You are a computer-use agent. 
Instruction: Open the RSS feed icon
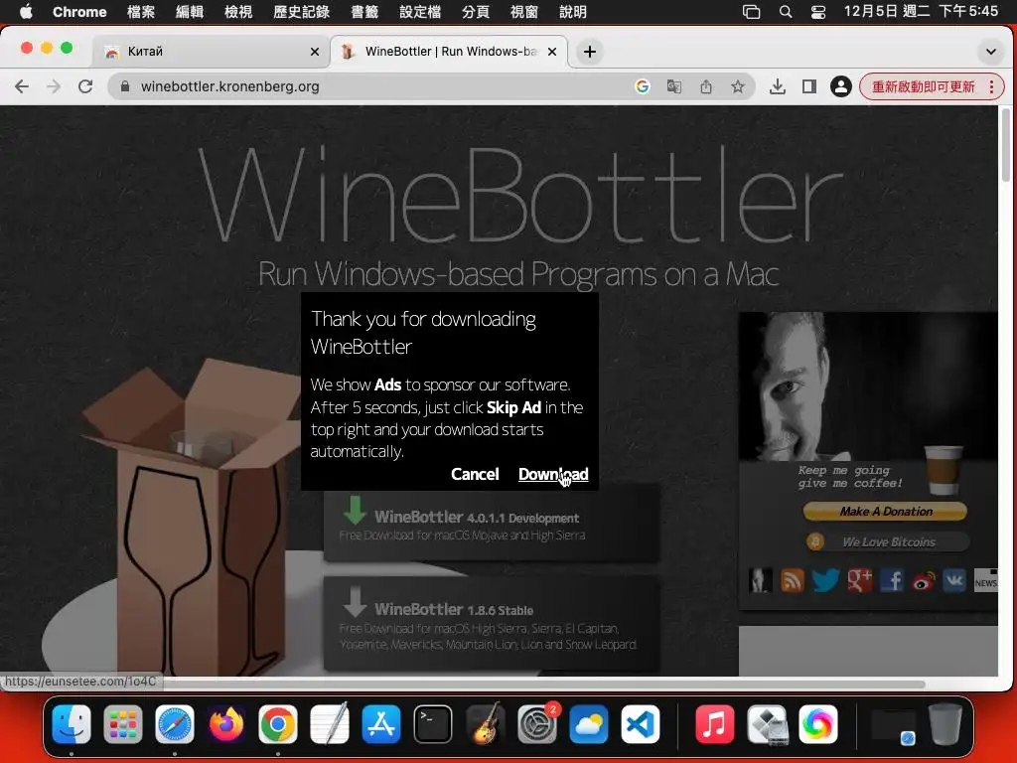[793, 580]
